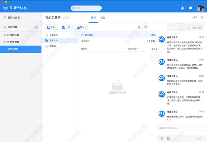The height and width of the screenshot is (142, 207).
Task: Switch to the 资料 tab
Action: 93,18
